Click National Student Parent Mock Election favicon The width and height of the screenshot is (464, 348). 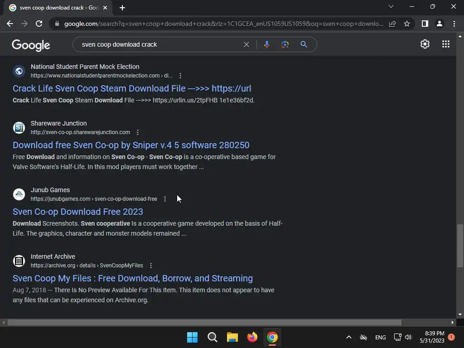19,71
